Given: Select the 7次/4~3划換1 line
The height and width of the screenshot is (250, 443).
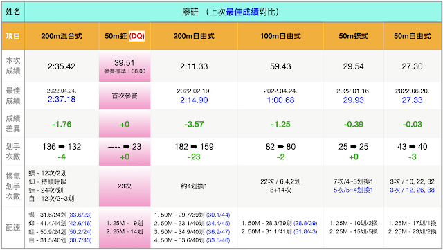Looking at the screenshot, I should [354, 181].
